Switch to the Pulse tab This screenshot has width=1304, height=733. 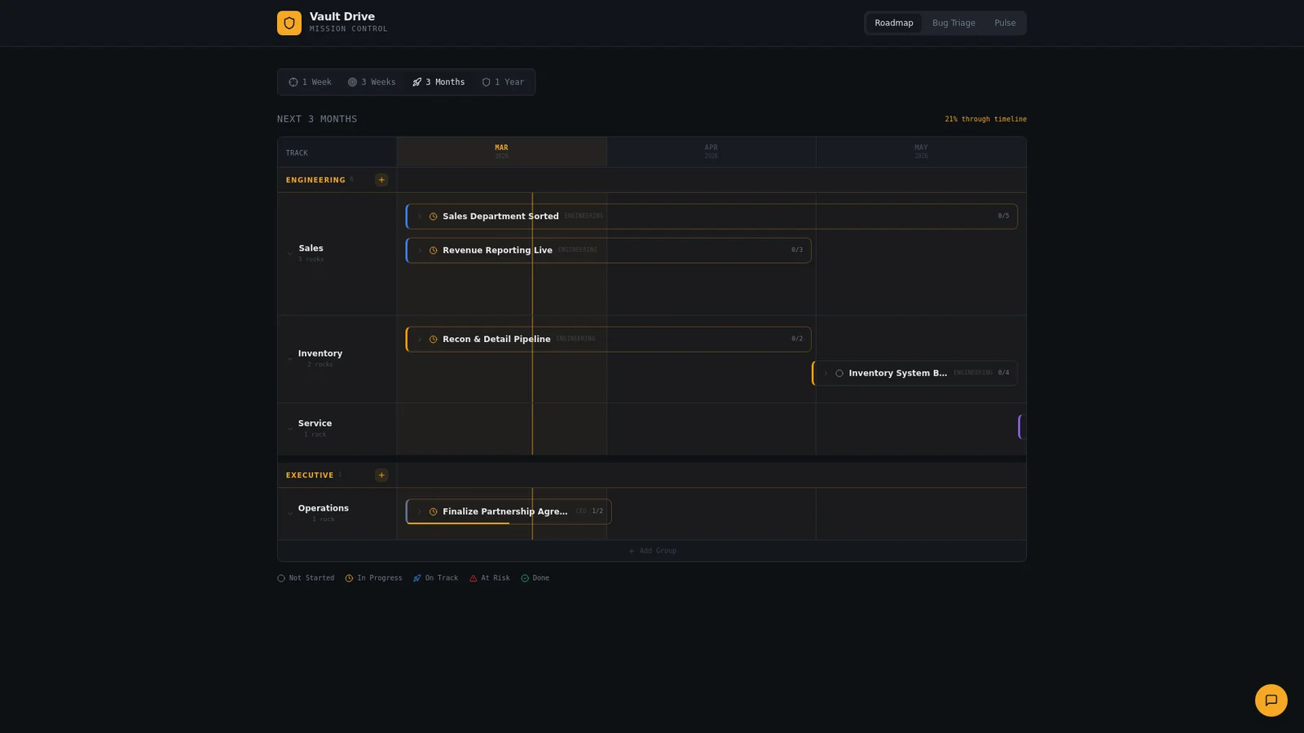point(1005,23)
